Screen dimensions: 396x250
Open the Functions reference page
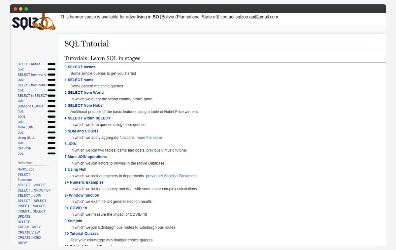pos(24,179)
